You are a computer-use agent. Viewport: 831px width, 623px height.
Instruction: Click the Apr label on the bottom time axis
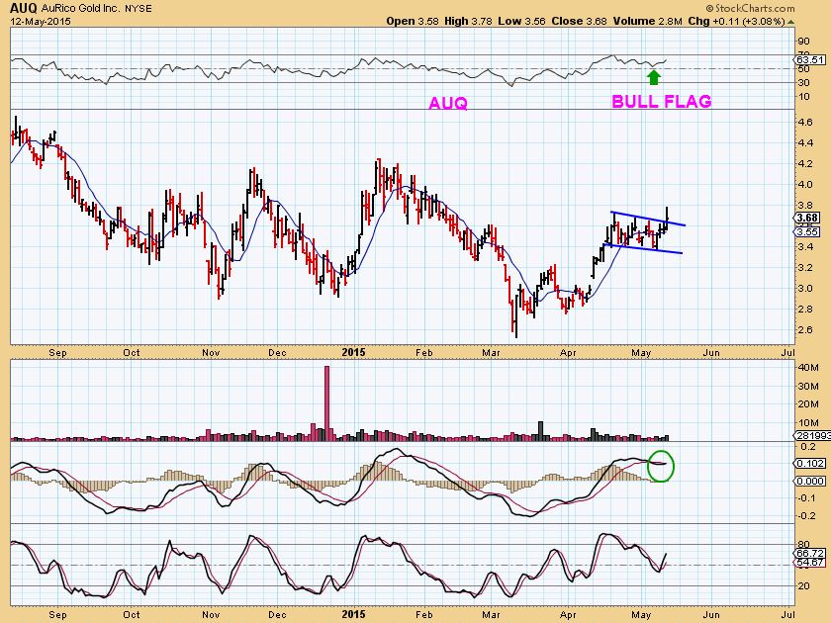pyautogui.click(x=568, y=614)
